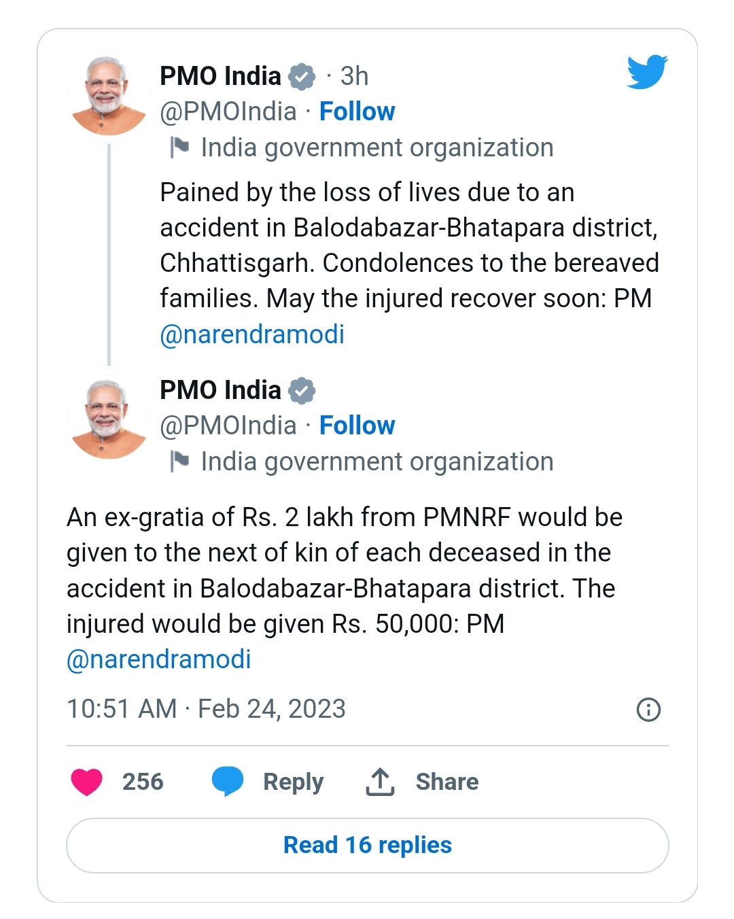Screen dimensions: 734x919
Task: Open @narendramodi mention in the ex-gratia tweet
Action: [x=159, y=659]
